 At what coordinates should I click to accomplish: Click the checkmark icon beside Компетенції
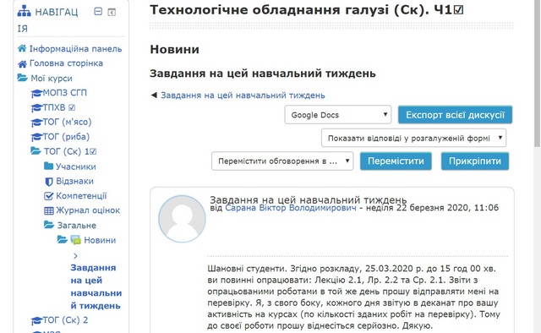pos(49,196)
